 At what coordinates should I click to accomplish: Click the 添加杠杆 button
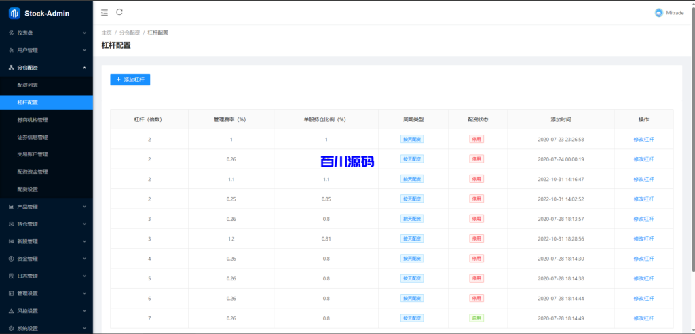[130, 79]
